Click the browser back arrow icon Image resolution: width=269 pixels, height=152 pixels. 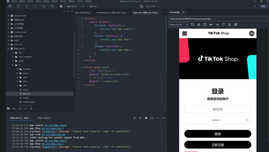pos(211,25)
